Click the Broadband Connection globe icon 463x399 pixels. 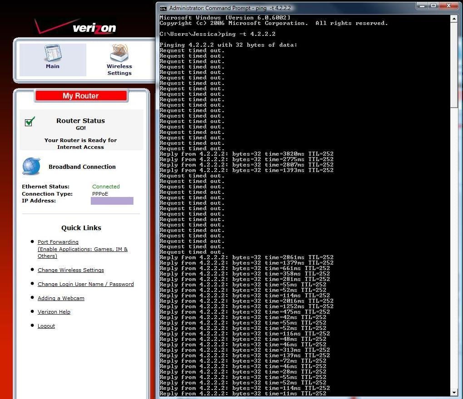click(x=31, y=166)
